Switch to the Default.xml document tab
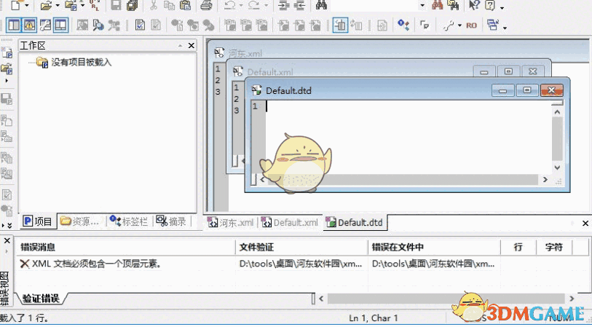Screen dimensions: 592x327 [x=290, y=222]
